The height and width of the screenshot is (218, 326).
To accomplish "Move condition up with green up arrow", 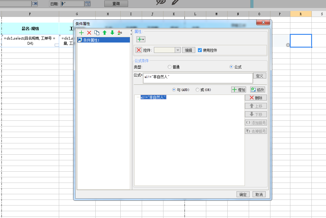I will 105,33.
